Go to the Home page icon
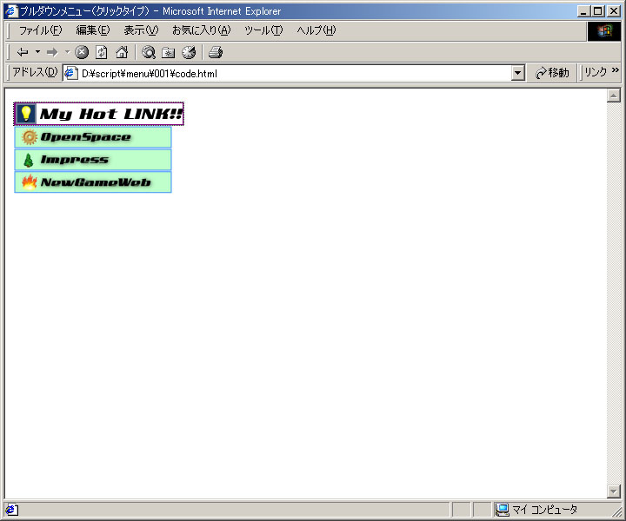This screenshot has width=626, height=521. pos(122,52)
